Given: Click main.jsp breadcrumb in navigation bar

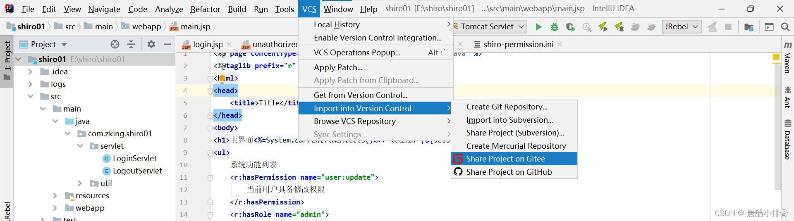Looking at the screenshot, I should click(x=190, y=27).
